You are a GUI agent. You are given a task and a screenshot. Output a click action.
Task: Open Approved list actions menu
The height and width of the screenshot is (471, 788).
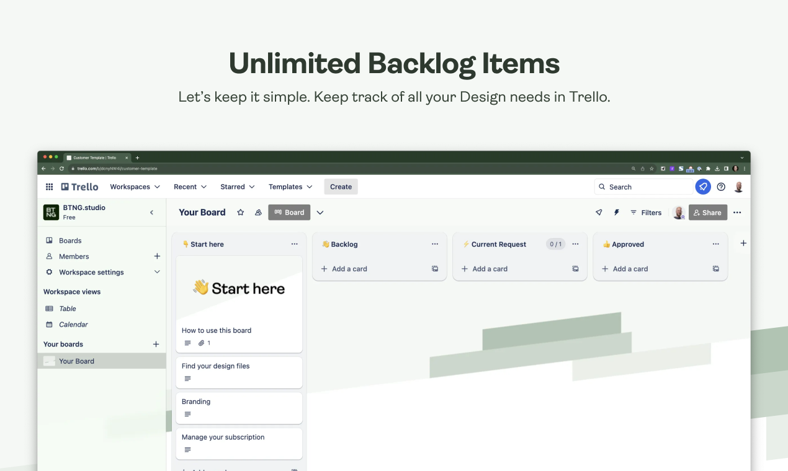[716, 244]
